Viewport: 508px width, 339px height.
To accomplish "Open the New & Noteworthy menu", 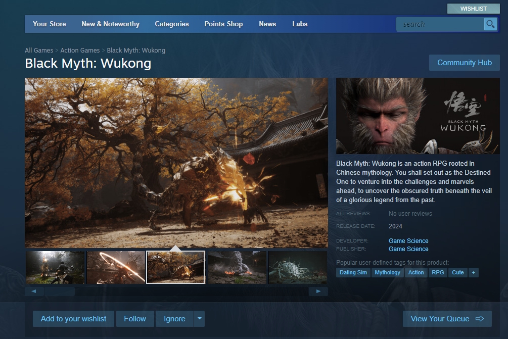I will pyautogui.click(x=110, y=24).
